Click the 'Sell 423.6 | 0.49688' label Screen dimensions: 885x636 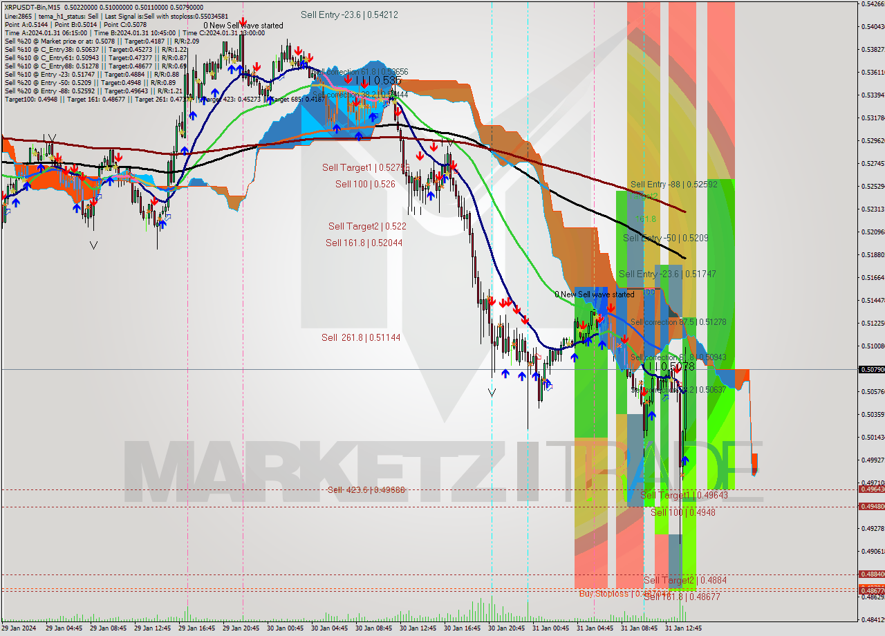(x=366, y=489)
